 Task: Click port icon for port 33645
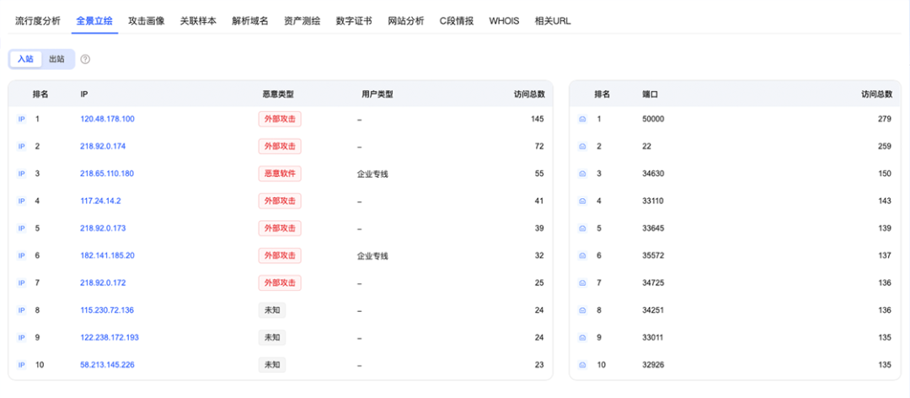pyautogui.click(x=583, y=229)
